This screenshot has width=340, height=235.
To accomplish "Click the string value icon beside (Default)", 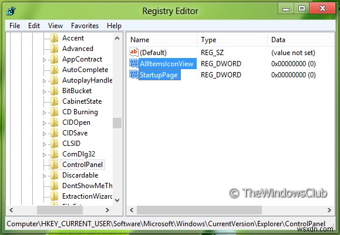I will point(133,52).
